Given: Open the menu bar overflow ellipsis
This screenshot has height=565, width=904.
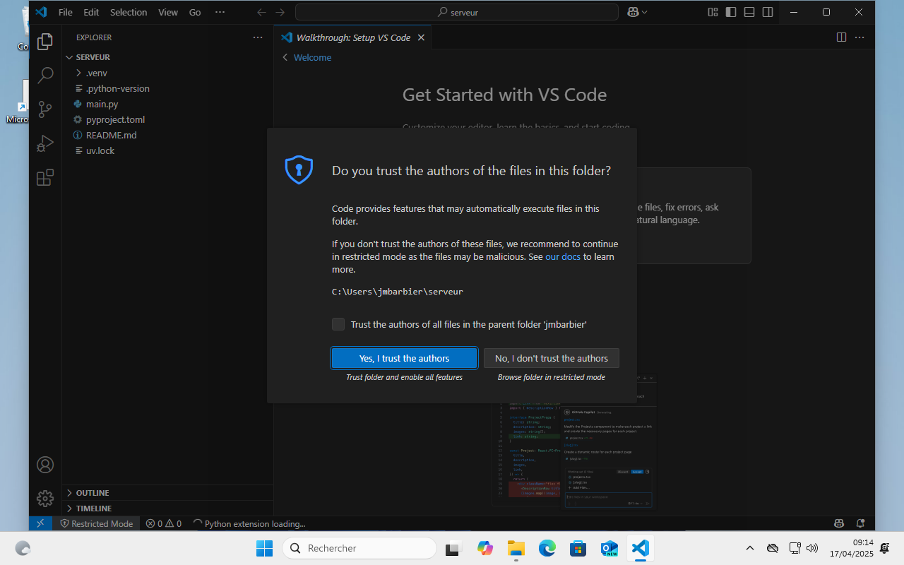Looking at the screenshot, I should (x=220, y=12).
